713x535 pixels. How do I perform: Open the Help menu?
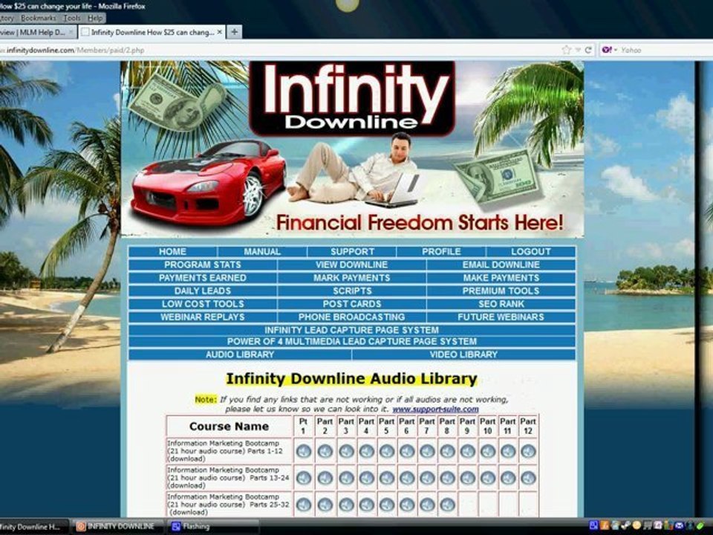(x=95, y=18)
